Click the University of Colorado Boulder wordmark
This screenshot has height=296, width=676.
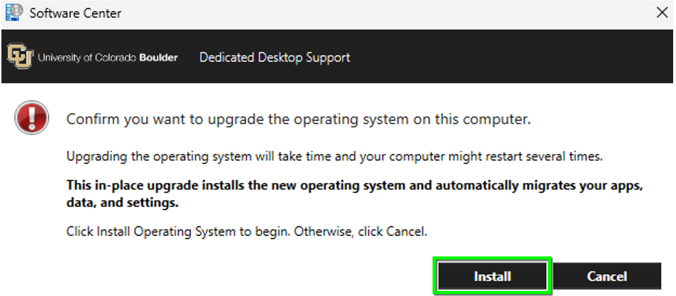click(108, 58)
